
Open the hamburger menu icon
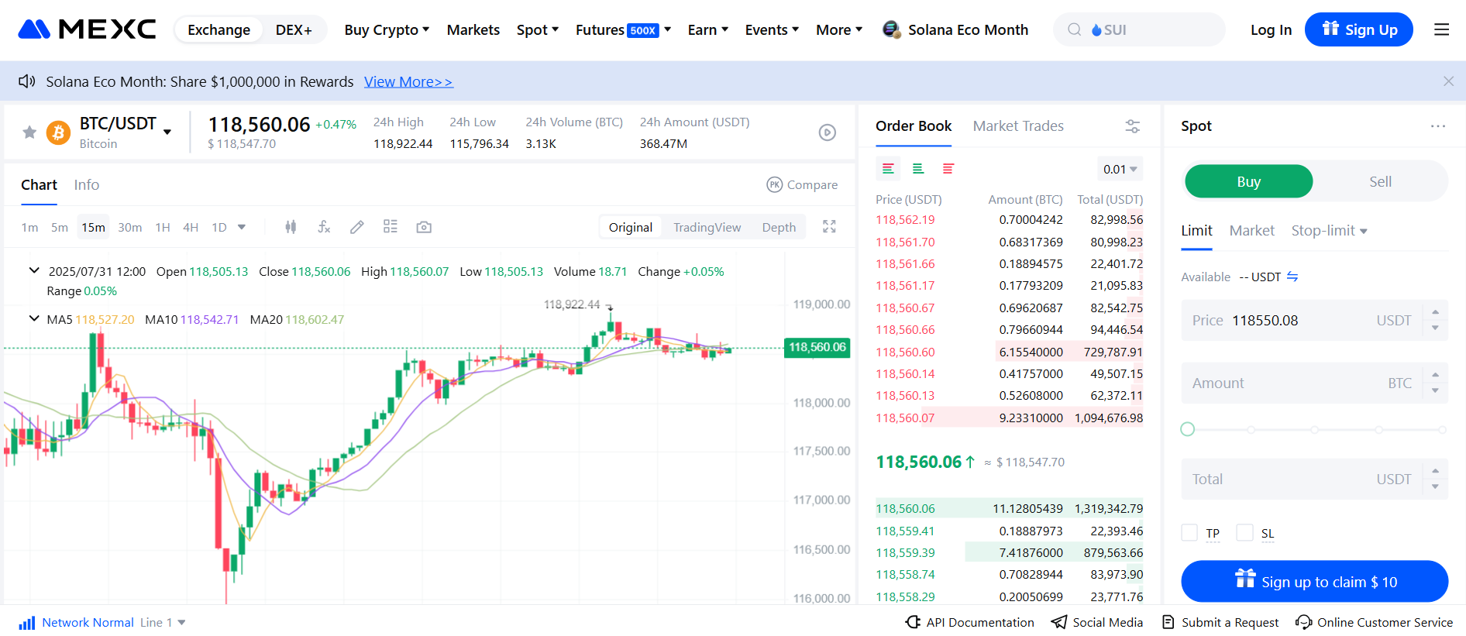point(1441,29)
